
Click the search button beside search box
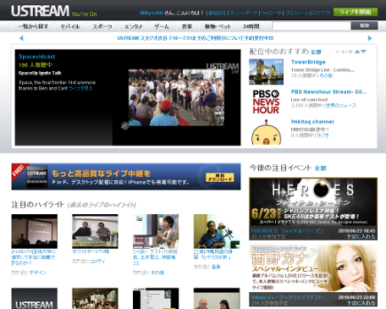[x=364, y=25]
